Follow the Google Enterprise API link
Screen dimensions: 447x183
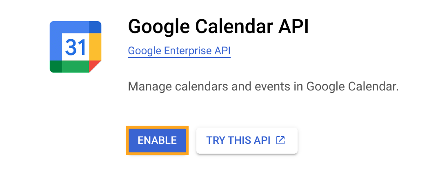coord(179,51)
